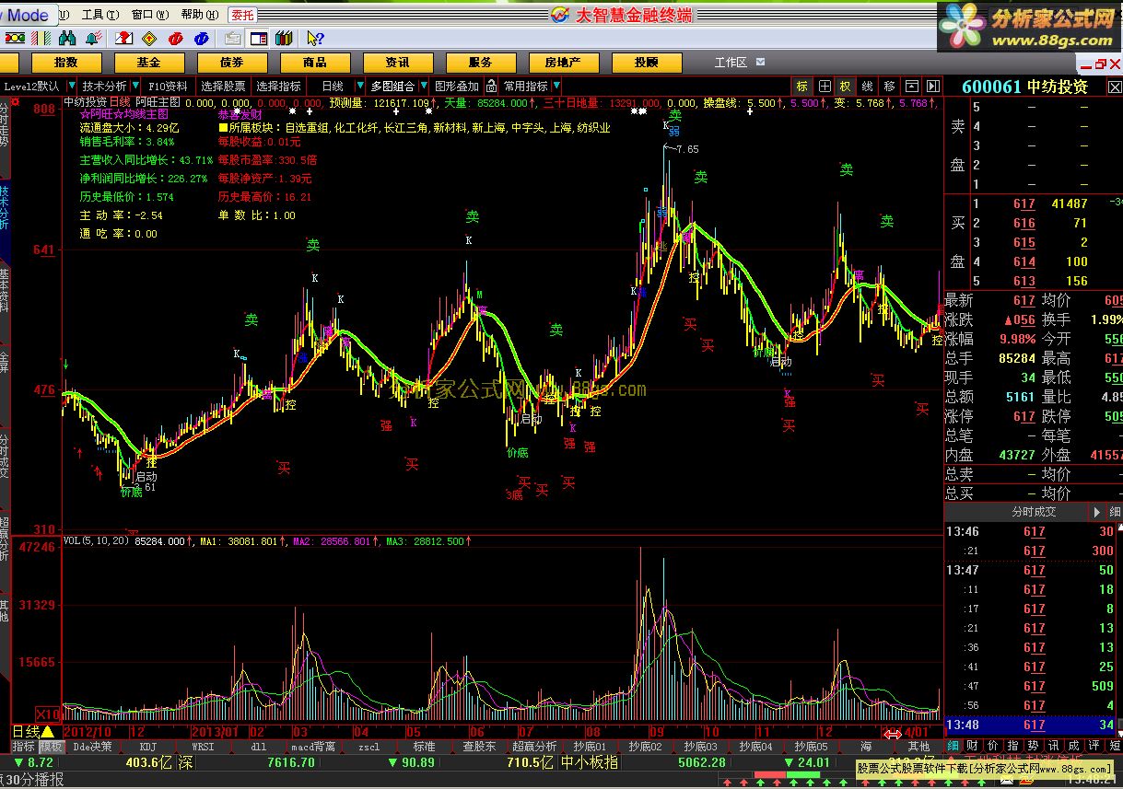
Task: Switch to KDJ indicator tab
Action: pos(148,746)
